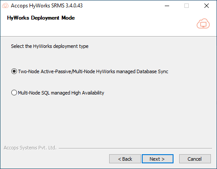
Task: Click the Accops title bar app icon
Action: coord(5,6)
